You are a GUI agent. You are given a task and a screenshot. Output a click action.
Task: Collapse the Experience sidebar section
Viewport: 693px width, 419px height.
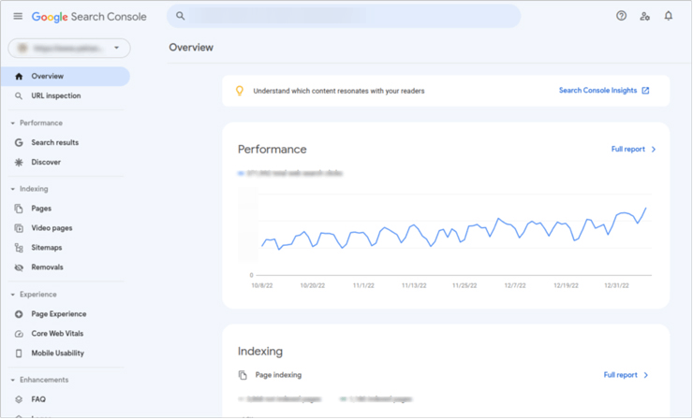13,295
